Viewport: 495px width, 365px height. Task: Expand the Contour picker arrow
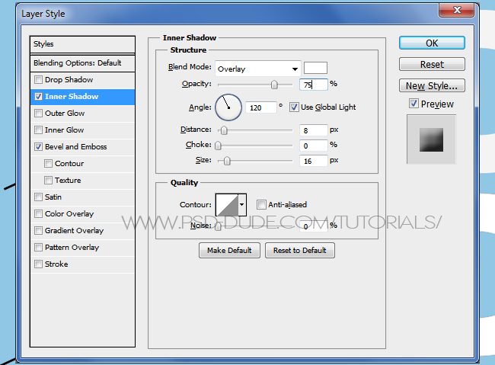coord(242,204)
